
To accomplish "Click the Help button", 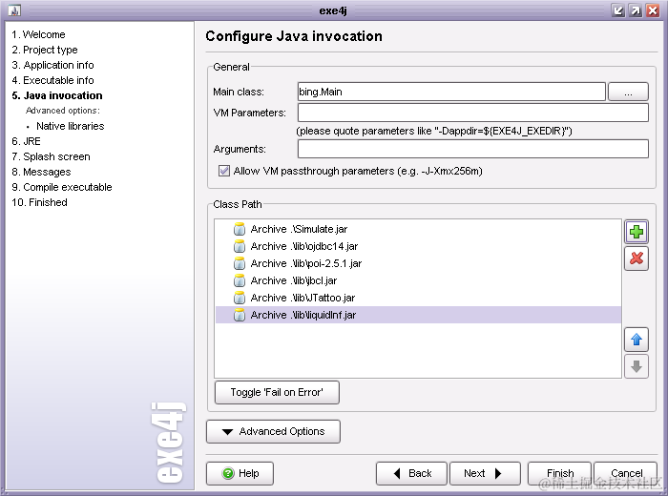I will [240, 473].
